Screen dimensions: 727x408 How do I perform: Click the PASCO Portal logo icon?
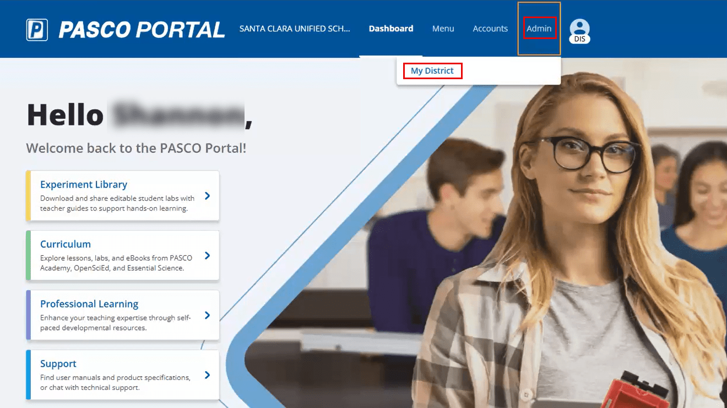tap(36, 29)
